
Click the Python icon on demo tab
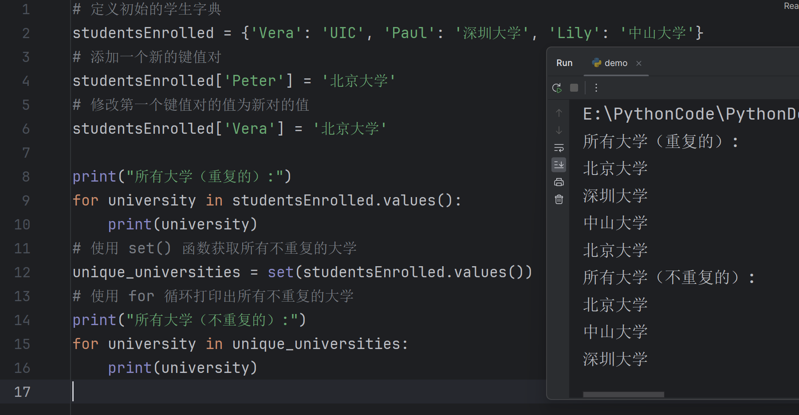(597, 63)
